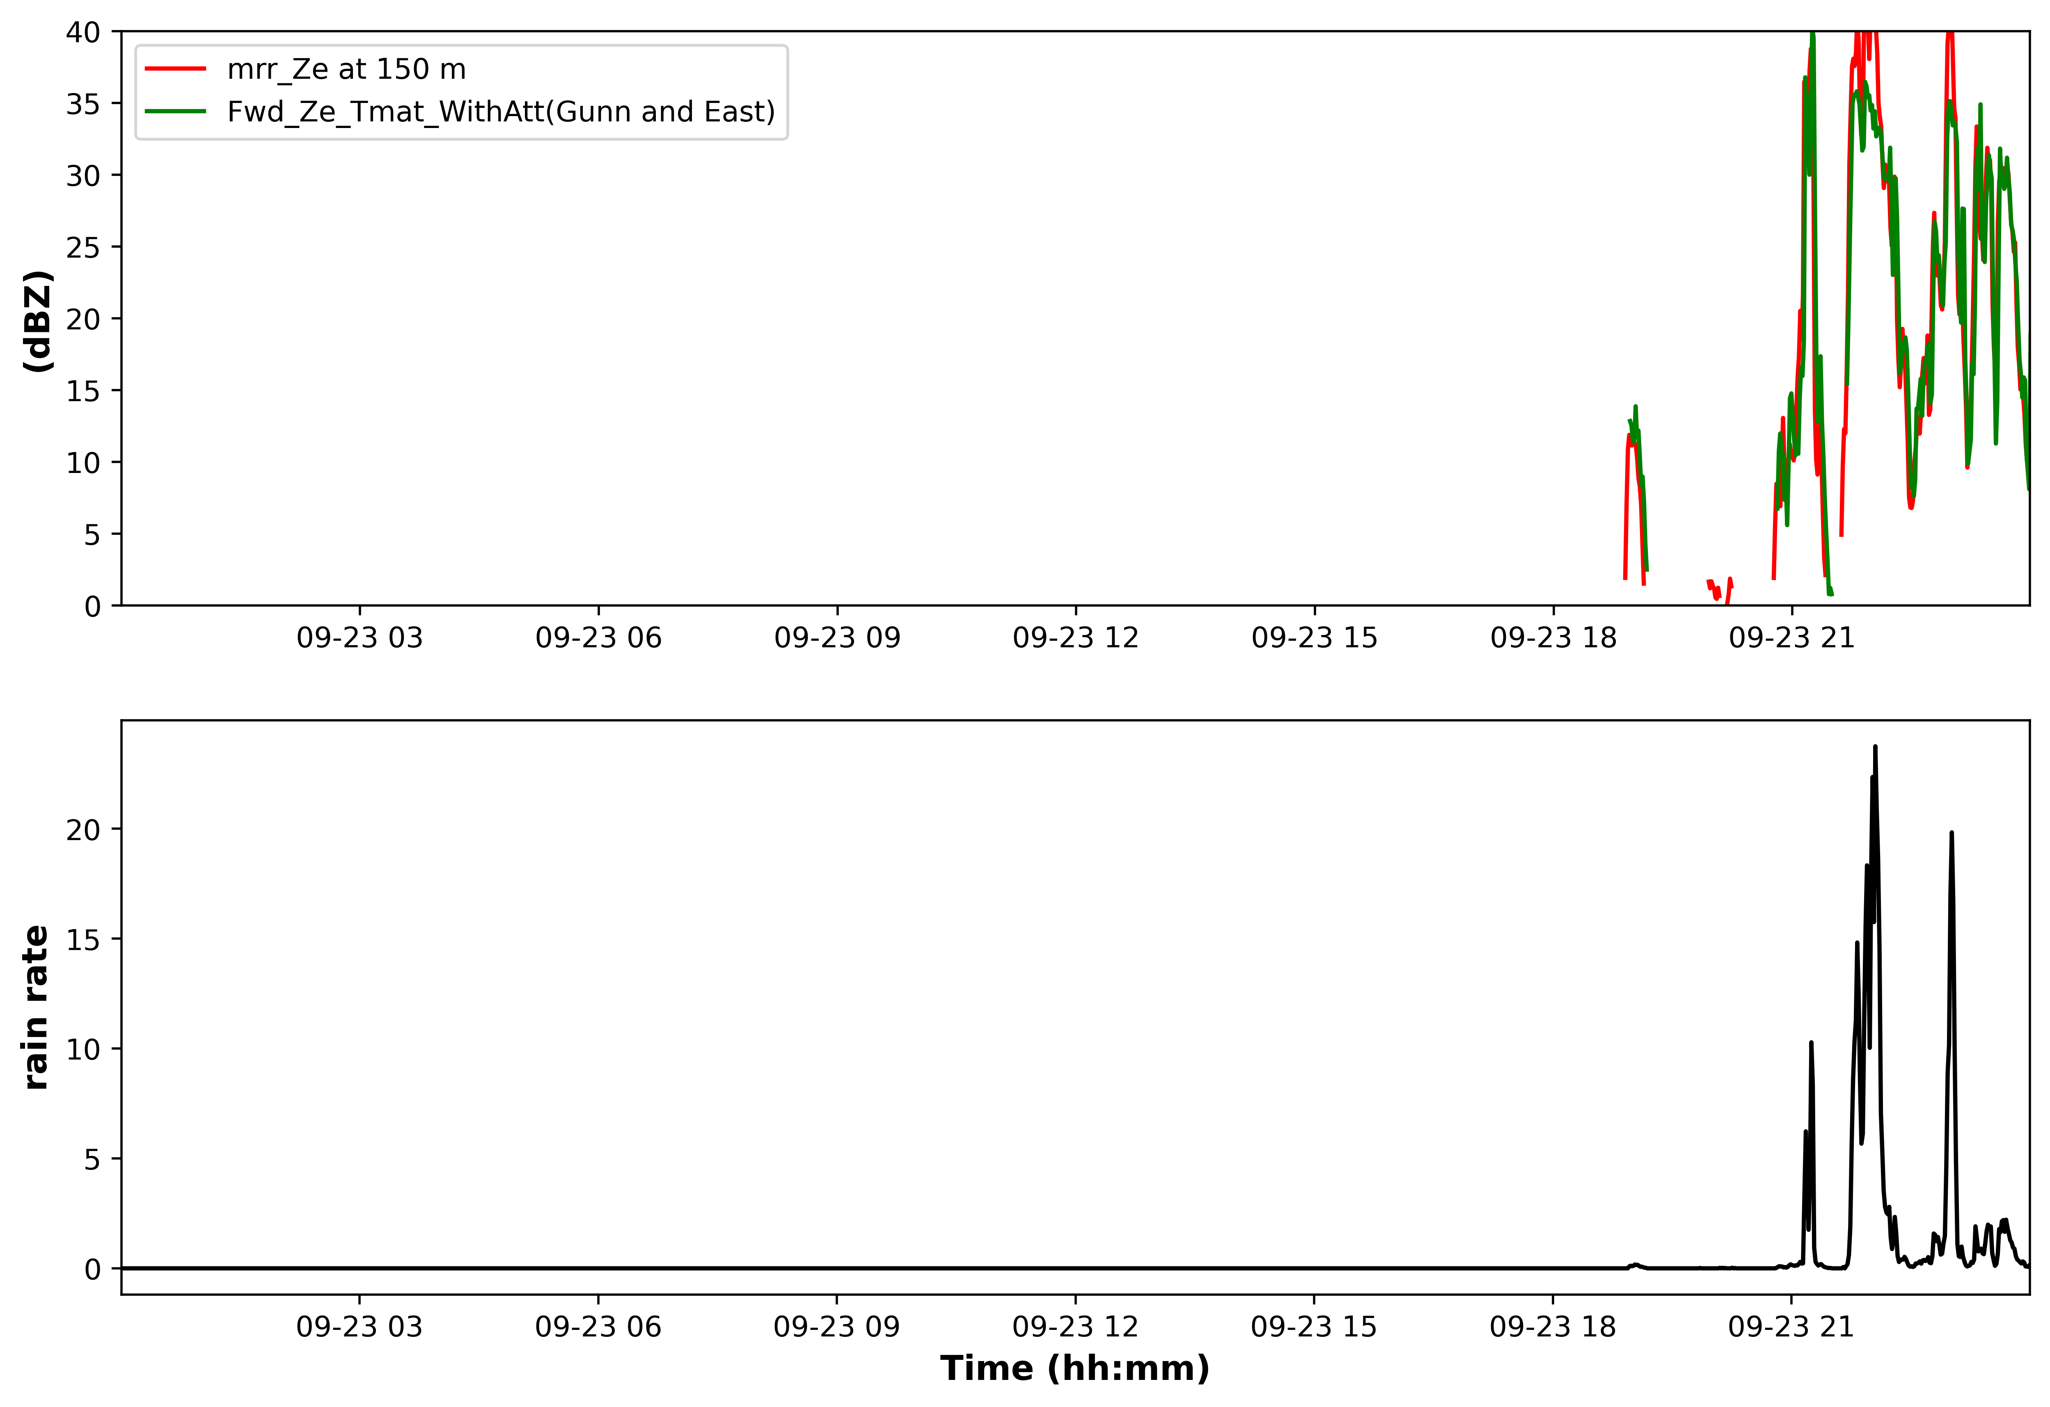This screenshot has width=2050, height=1407.
Task: Select the legend text "mrr_Ze at 150 m"
Action: [x=347, y=69]
